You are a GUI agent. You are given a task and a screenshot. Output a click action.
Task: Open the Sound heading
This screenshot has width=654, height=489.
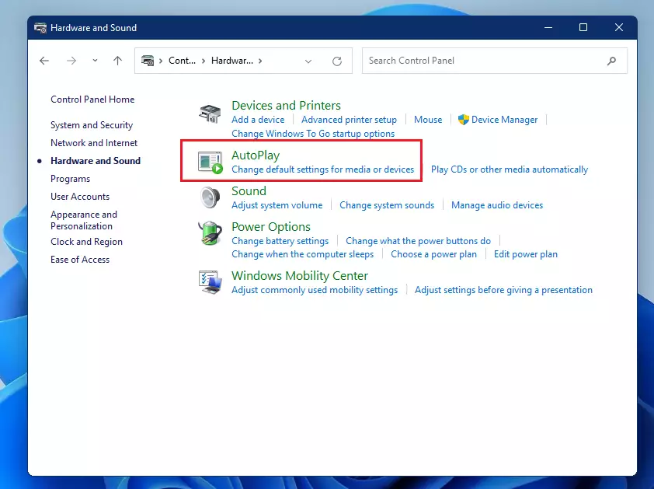click(x=249, y=190)
